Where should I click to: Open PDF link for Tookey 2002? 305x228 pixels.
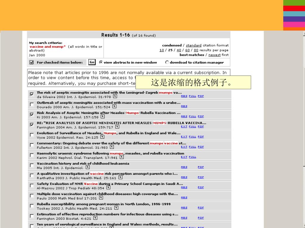[201, 208]
